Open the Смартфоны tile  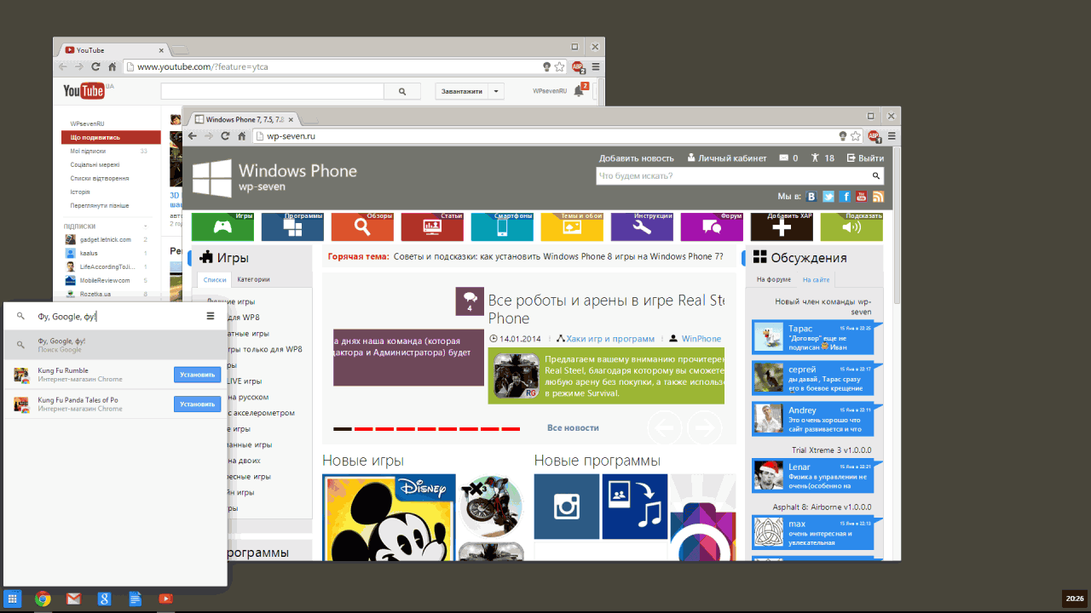502,226
